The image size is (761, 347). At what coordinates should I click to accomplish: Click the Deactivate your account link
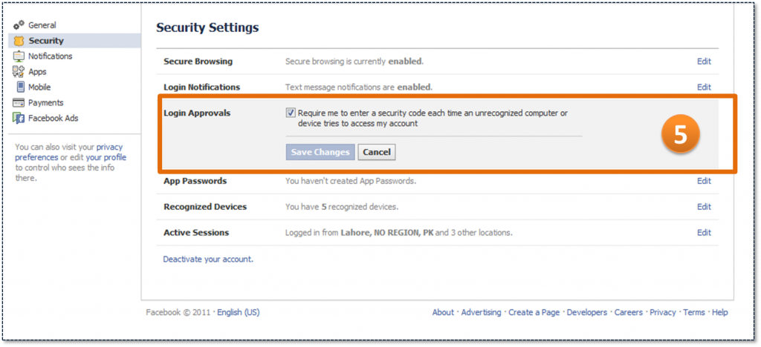(208, 259)
